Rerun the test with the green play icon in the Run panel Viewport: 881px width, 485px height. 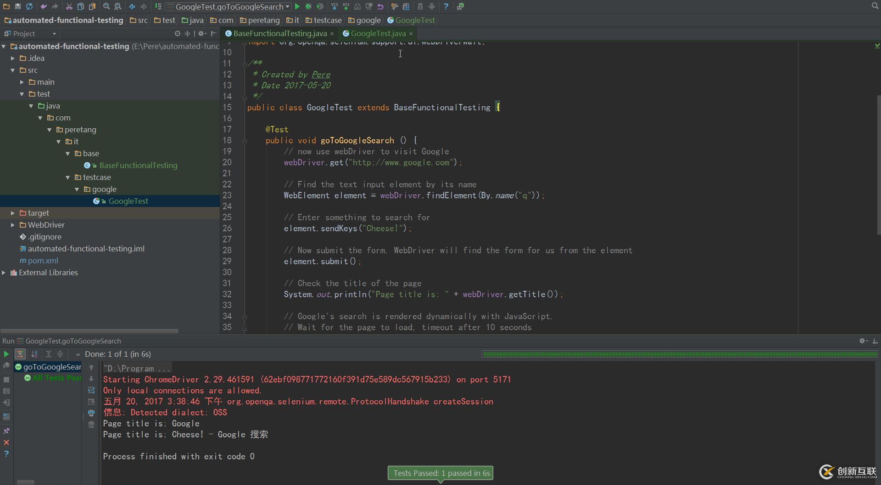point(6,354)
